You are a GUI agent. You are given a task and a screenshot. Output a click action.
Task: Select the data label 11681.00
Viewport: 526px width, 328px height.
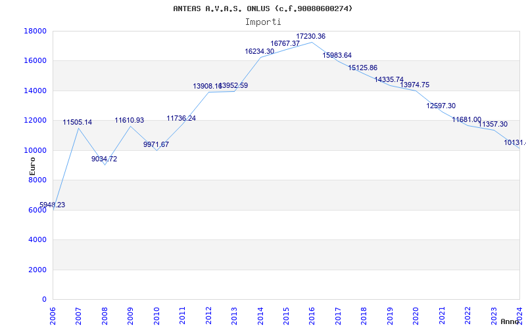(467, 120)
